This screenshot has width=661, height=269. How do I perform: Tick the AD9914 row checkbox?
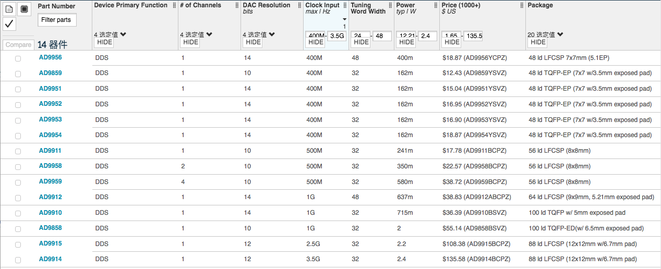tap(18, 260)
